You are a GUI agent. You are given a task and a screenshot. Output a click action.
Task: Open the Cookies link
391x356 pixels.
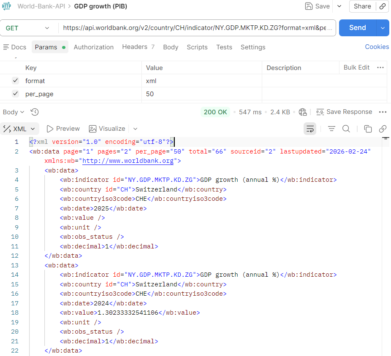click(x=377, y=47)
